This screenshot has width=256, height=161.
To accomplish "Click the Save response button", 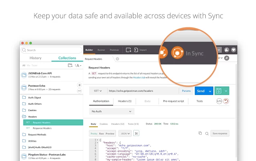I will coord(220,133).
